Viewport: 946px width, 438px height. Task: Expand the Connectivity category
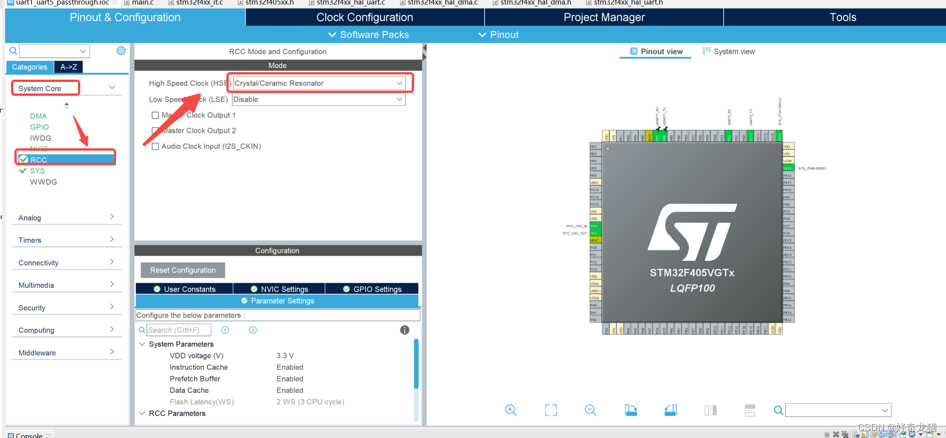click(112, 261)
